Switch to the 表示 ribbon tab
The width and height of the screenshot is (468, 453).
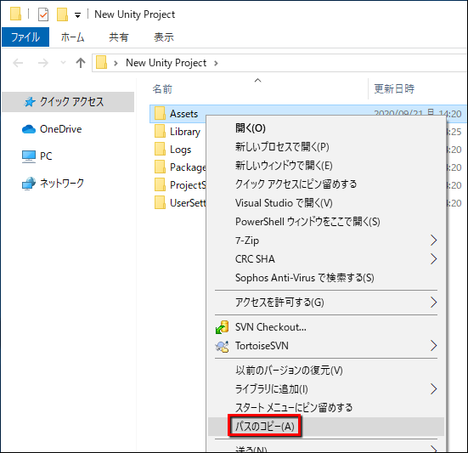pyautogui.click(x=164, y=37)
